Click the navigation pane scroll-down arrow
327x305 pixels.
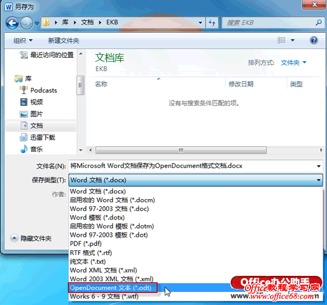81,150
